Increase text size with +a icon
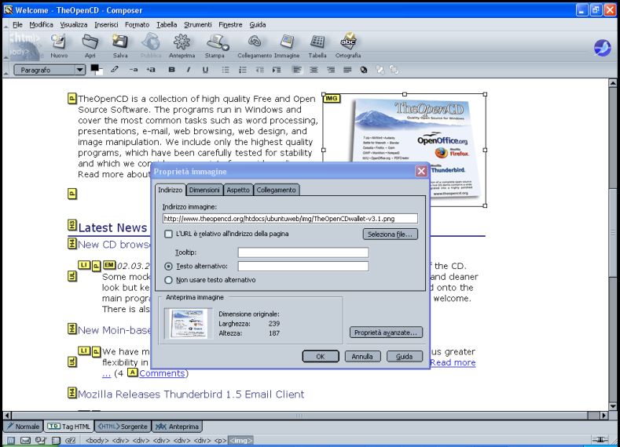This screenshot has height=447, width=620. pyautogui.click(x=151, y=70)
